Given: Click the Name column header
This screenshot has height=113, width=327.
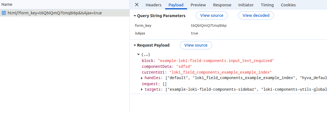Looking at the screenshot, I should click(7, 4).
